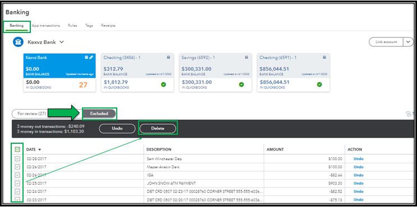Open the Tags tab
The height and width of the screenshot is (207, 417).
point(89,26)
